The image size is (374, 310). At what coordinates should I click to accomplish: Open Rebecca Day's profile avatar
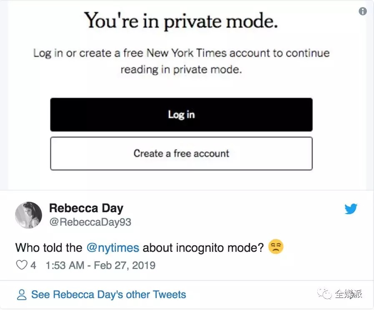(28, 215)
